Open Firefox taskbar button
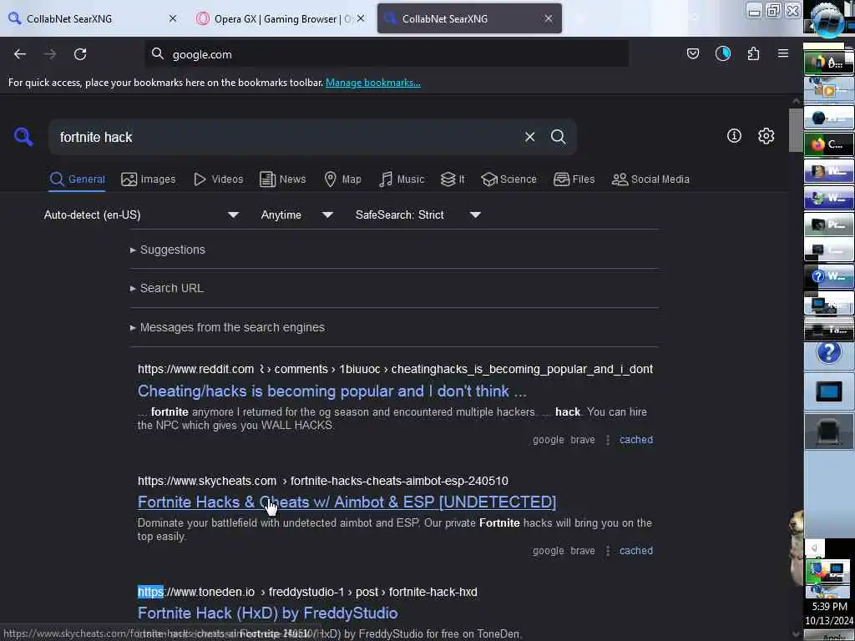Image resolution: width=855 pixels, height=641 pixels. pos(829,144)
